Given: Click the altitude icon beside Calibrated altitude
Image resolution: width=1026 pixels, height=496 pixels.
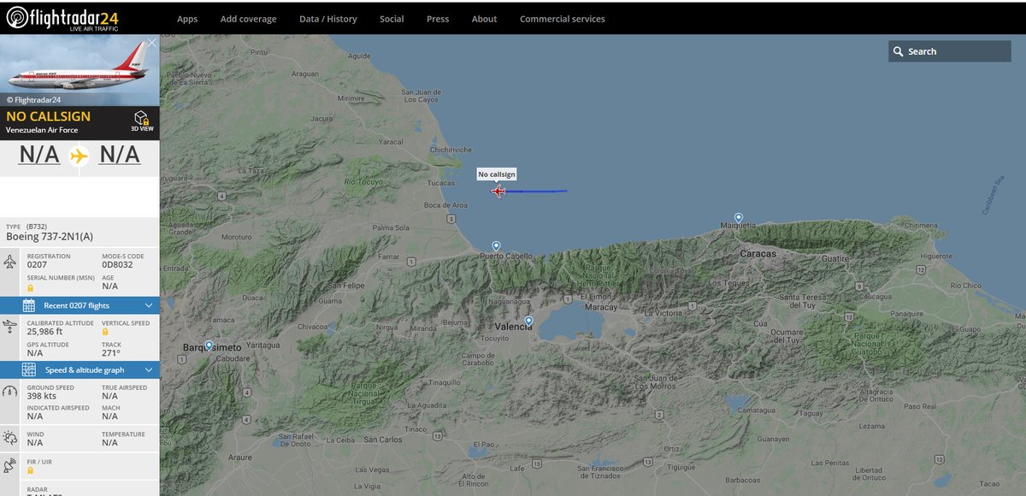Looking at the screenshot, I should tap(9, 326).
